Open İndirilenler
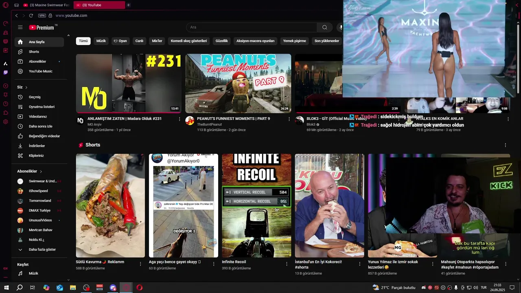The width and height of the screenshot is (521, 293). (39, 146)
